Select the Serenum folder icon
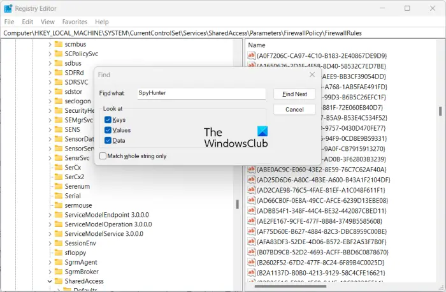 (x=59, y=186)
